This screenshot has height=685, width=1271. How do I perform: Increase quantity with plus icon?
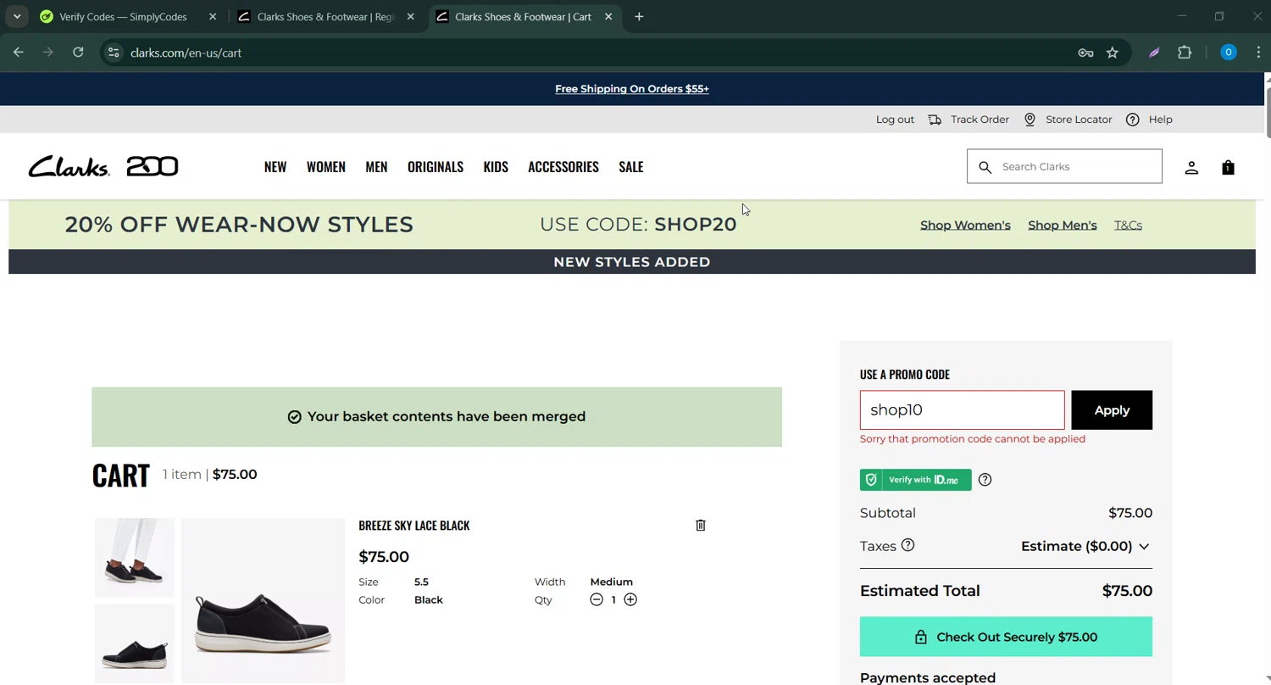pyautogui.click(x=630, y=599)
